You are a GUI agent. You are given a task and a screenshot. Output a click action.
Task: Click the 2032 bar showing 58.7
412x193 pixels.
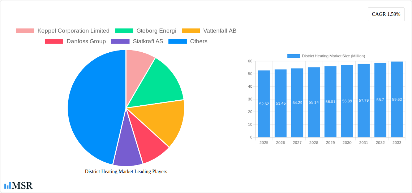380,100
